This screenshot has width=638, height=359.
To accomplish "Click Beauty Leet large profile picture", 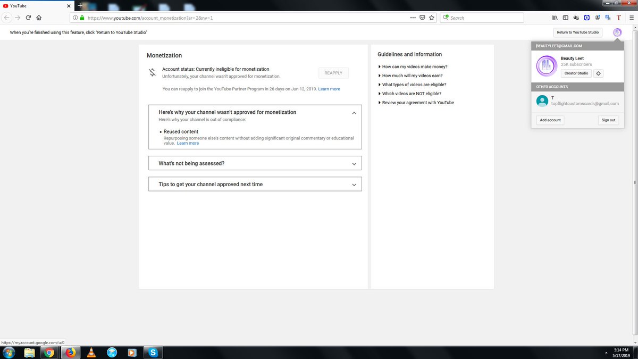I will (x=545, y=66).
